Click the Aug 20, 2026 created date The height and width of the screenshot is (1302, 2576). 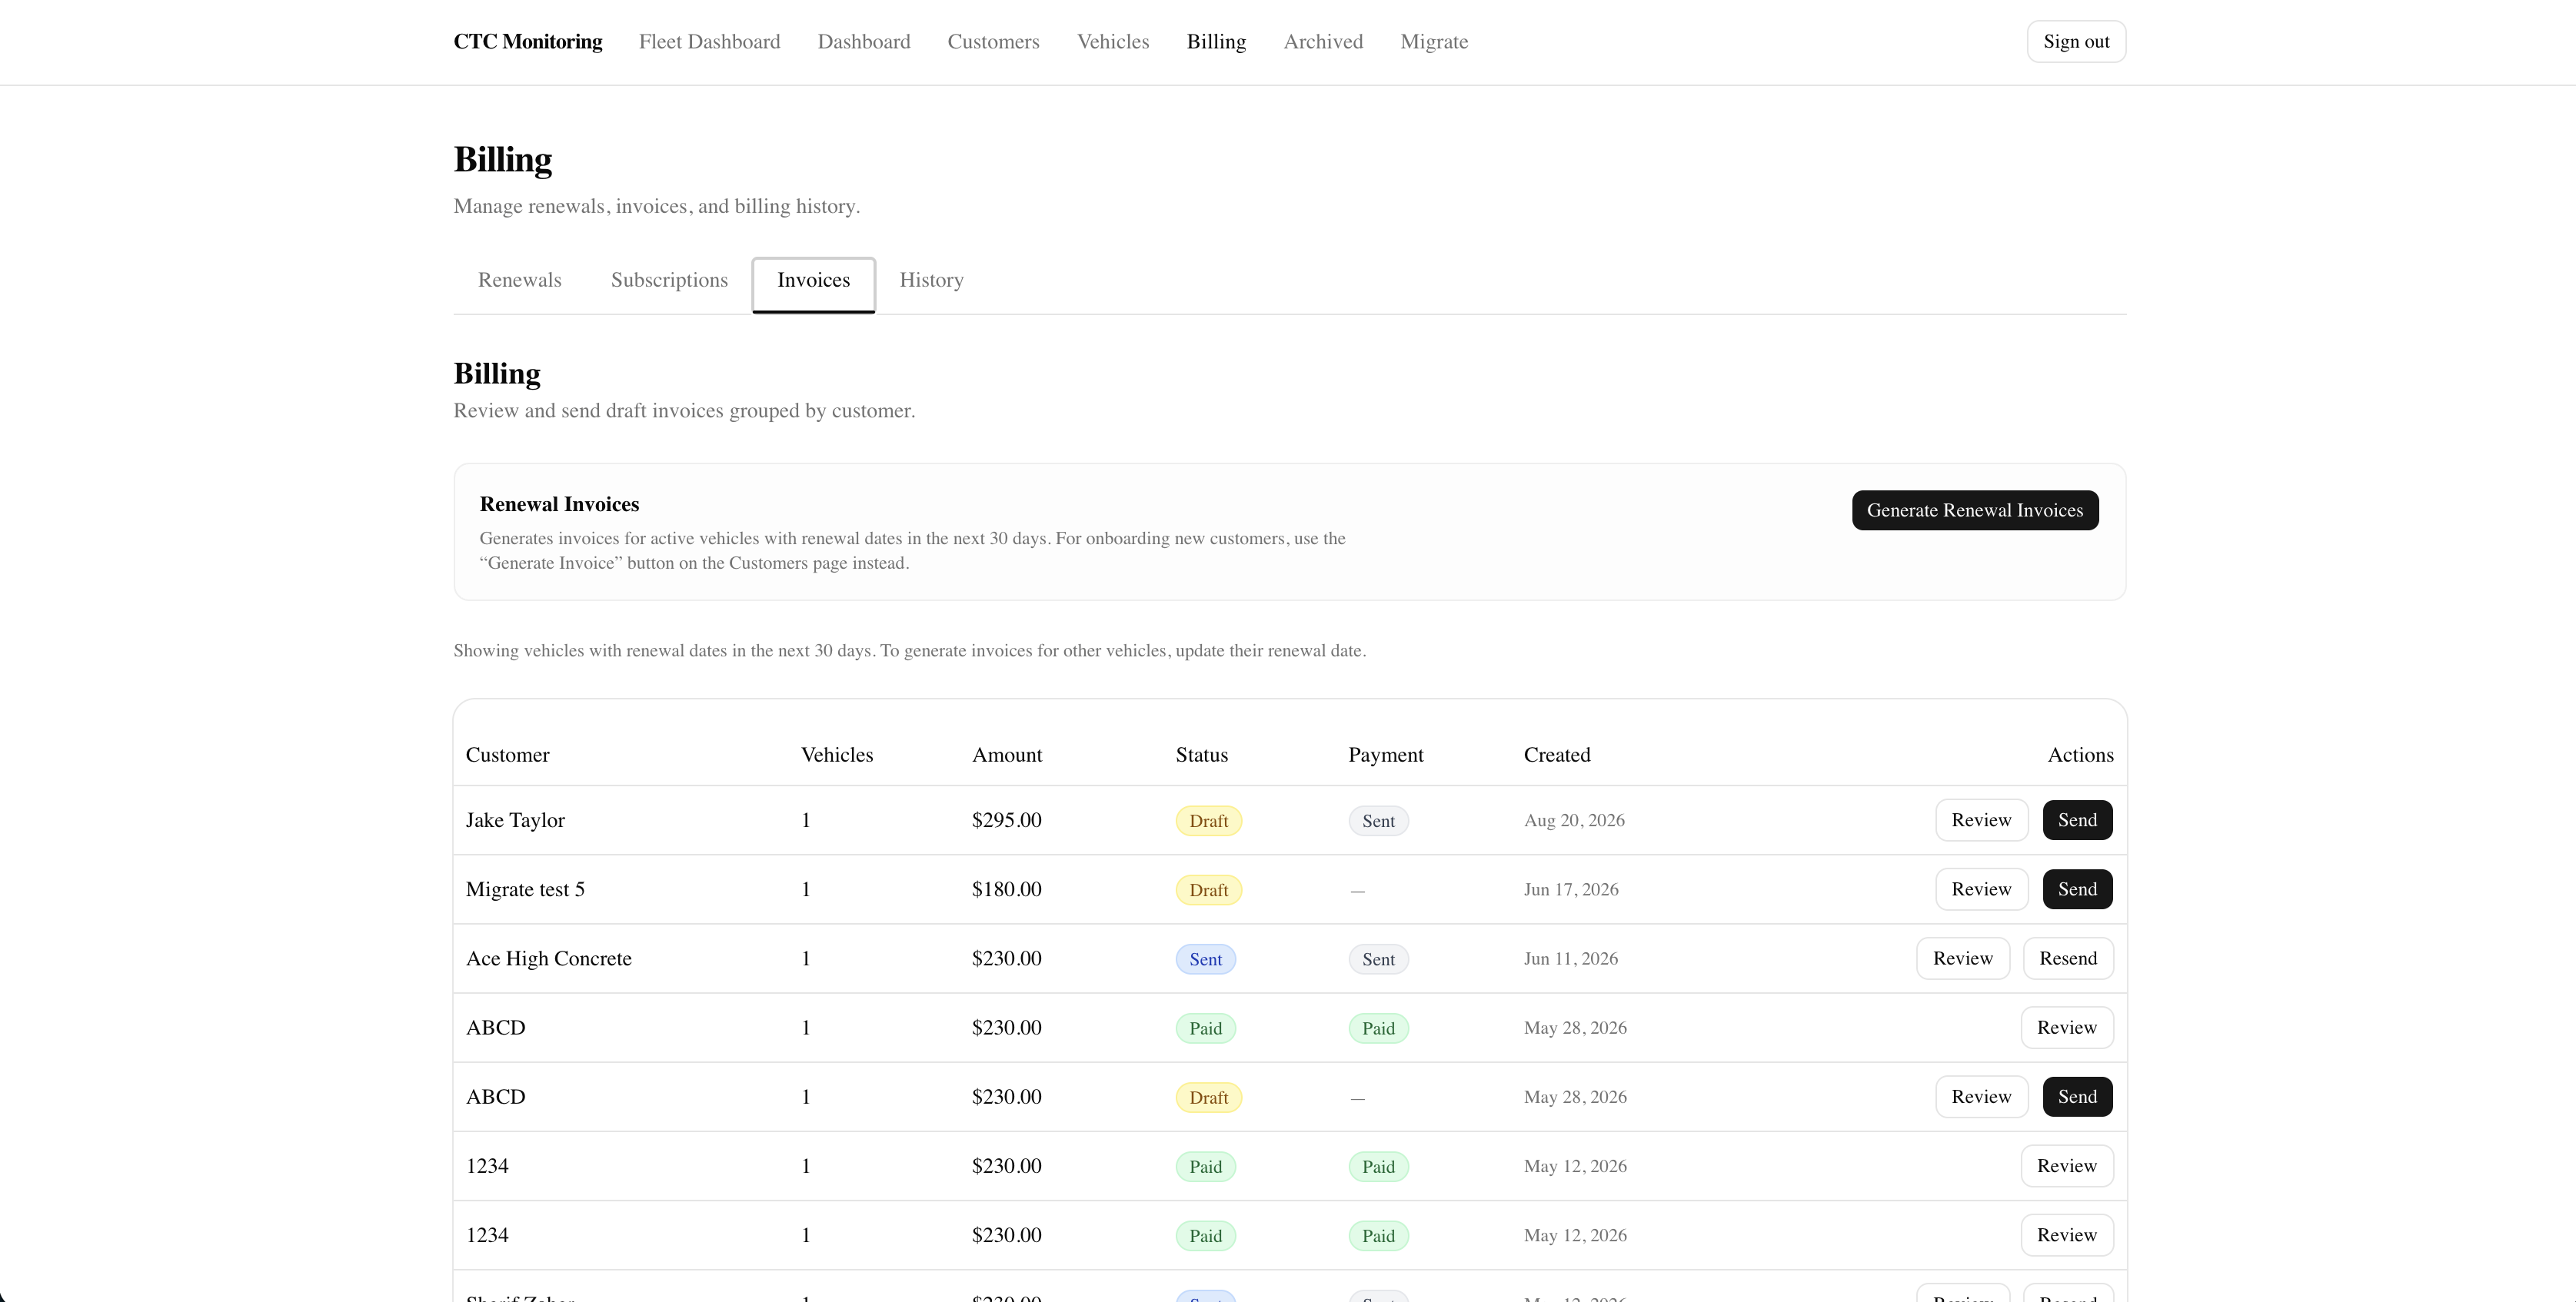(1574, 820)
